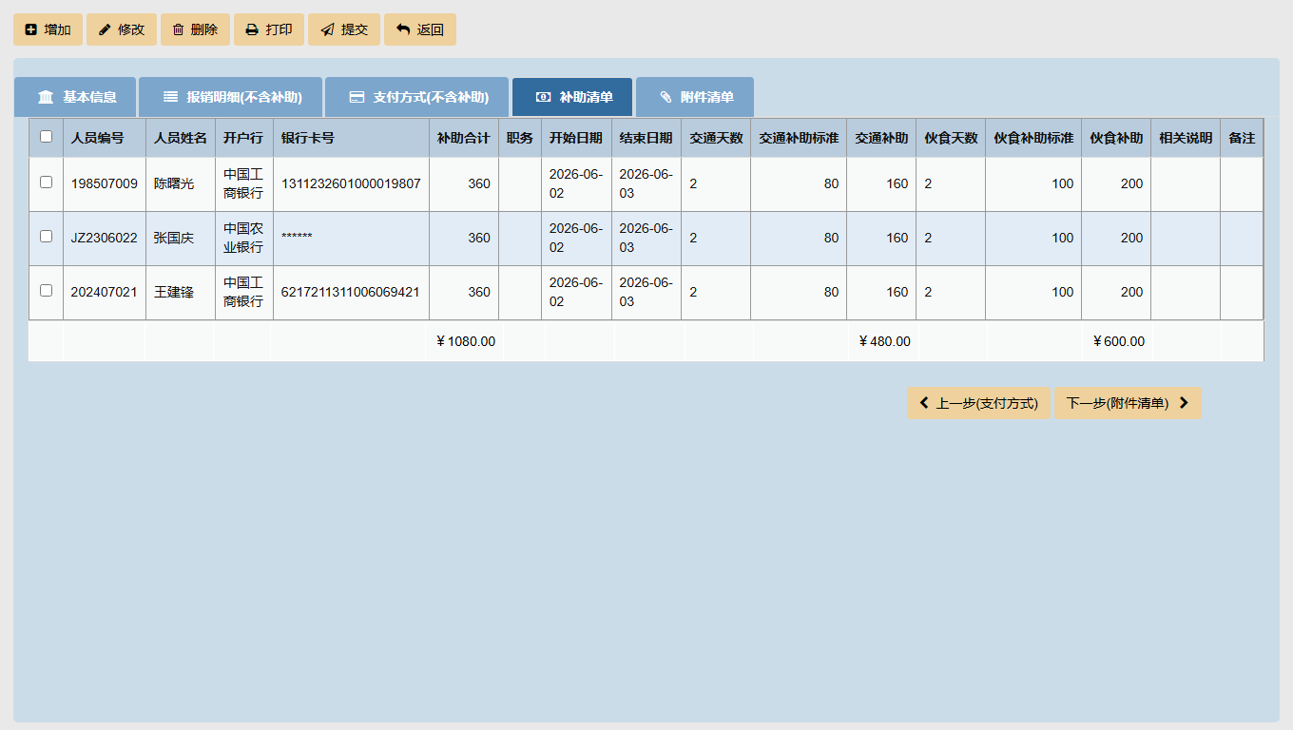Viewport: 1293px width, 730px height.
Task: Go to the 附件清单 tab
Action: (x=695, y=97)
